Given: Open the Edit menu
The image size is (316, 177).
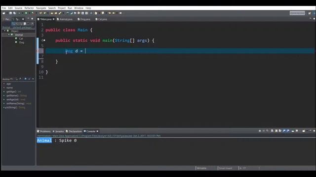Looking at the screenshot, I should pos(10,8).
